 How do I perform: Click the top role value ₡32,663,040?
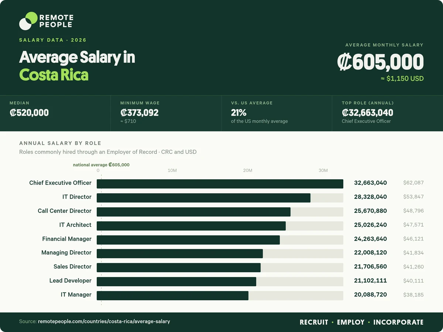pos(367,113)
